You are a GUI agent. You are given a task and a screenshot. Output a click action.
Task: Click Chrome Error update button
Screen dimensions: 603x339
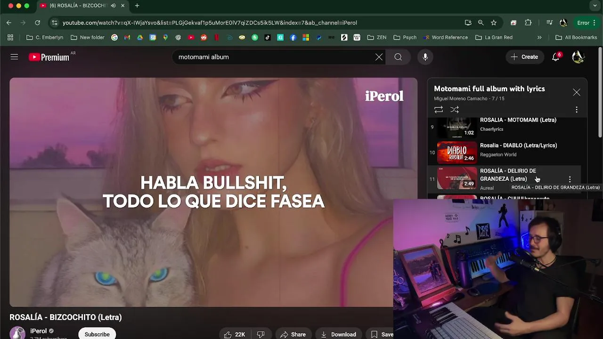tap(583, 23)
